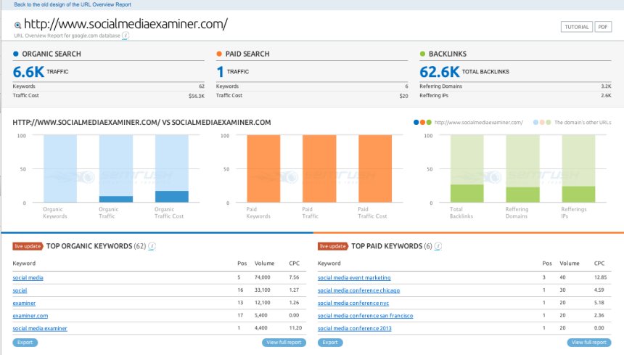Click the orange Paid Search dot
624x355 pixels.
219,54
